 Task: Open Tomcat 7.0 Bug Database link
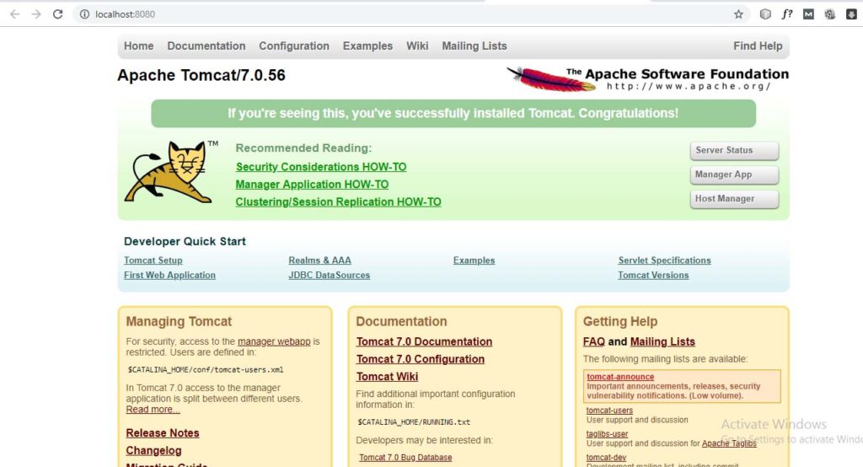click(405, 458)
